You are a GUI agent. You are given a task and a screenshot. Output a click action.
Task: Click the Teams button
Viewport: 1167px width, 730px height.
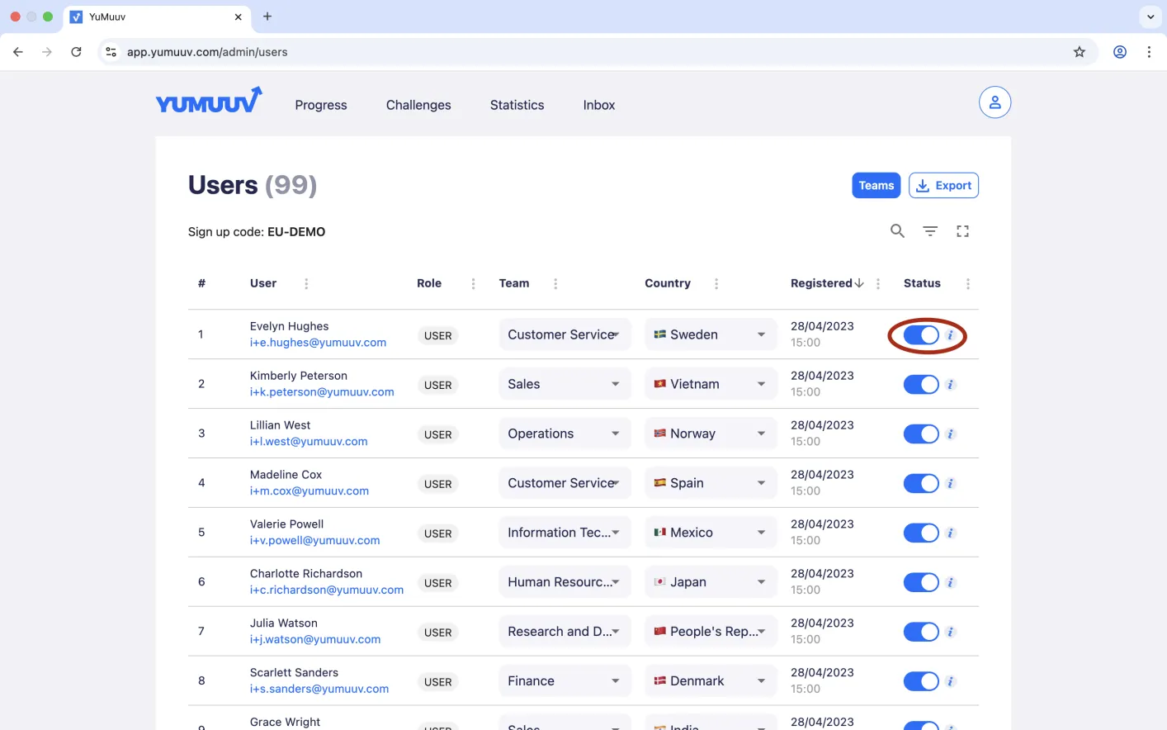(876, 186)
